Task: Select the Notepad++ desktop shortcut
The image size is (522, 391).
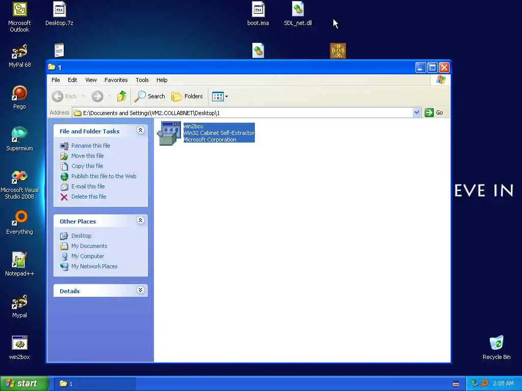Action: click(19, 264)
